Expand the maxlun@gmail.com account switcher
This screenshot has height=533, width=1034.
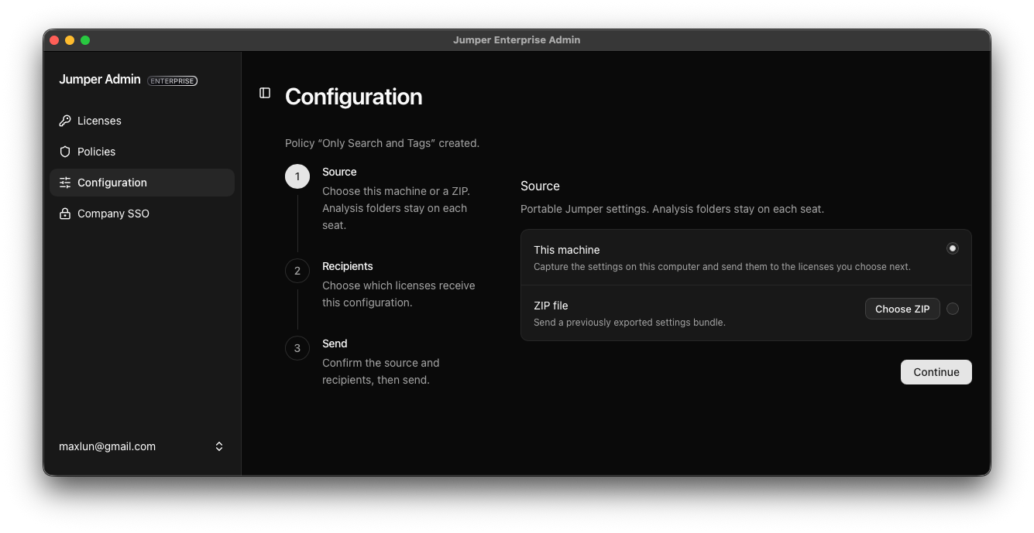click(142, 446)
